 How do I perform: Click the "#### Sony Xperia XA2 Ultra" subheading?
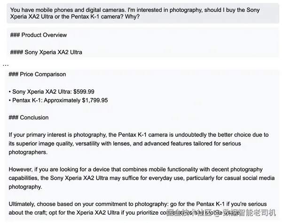coord(46,52)
